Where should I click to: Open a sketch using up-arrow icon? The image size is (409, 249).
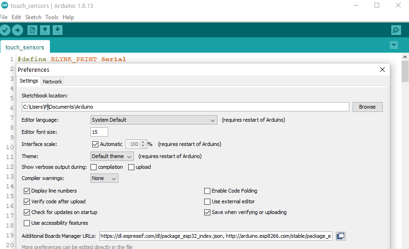(x=45, y=30)
